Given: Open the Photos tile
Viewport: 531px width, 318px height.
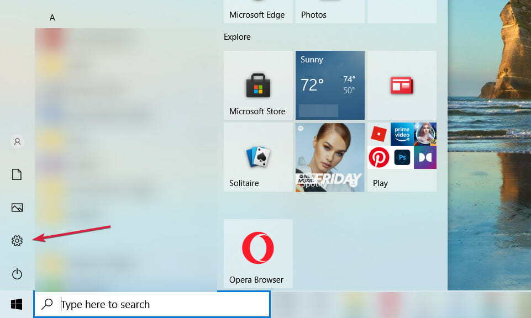Looking at the screenshot, I should coord(330,12).
